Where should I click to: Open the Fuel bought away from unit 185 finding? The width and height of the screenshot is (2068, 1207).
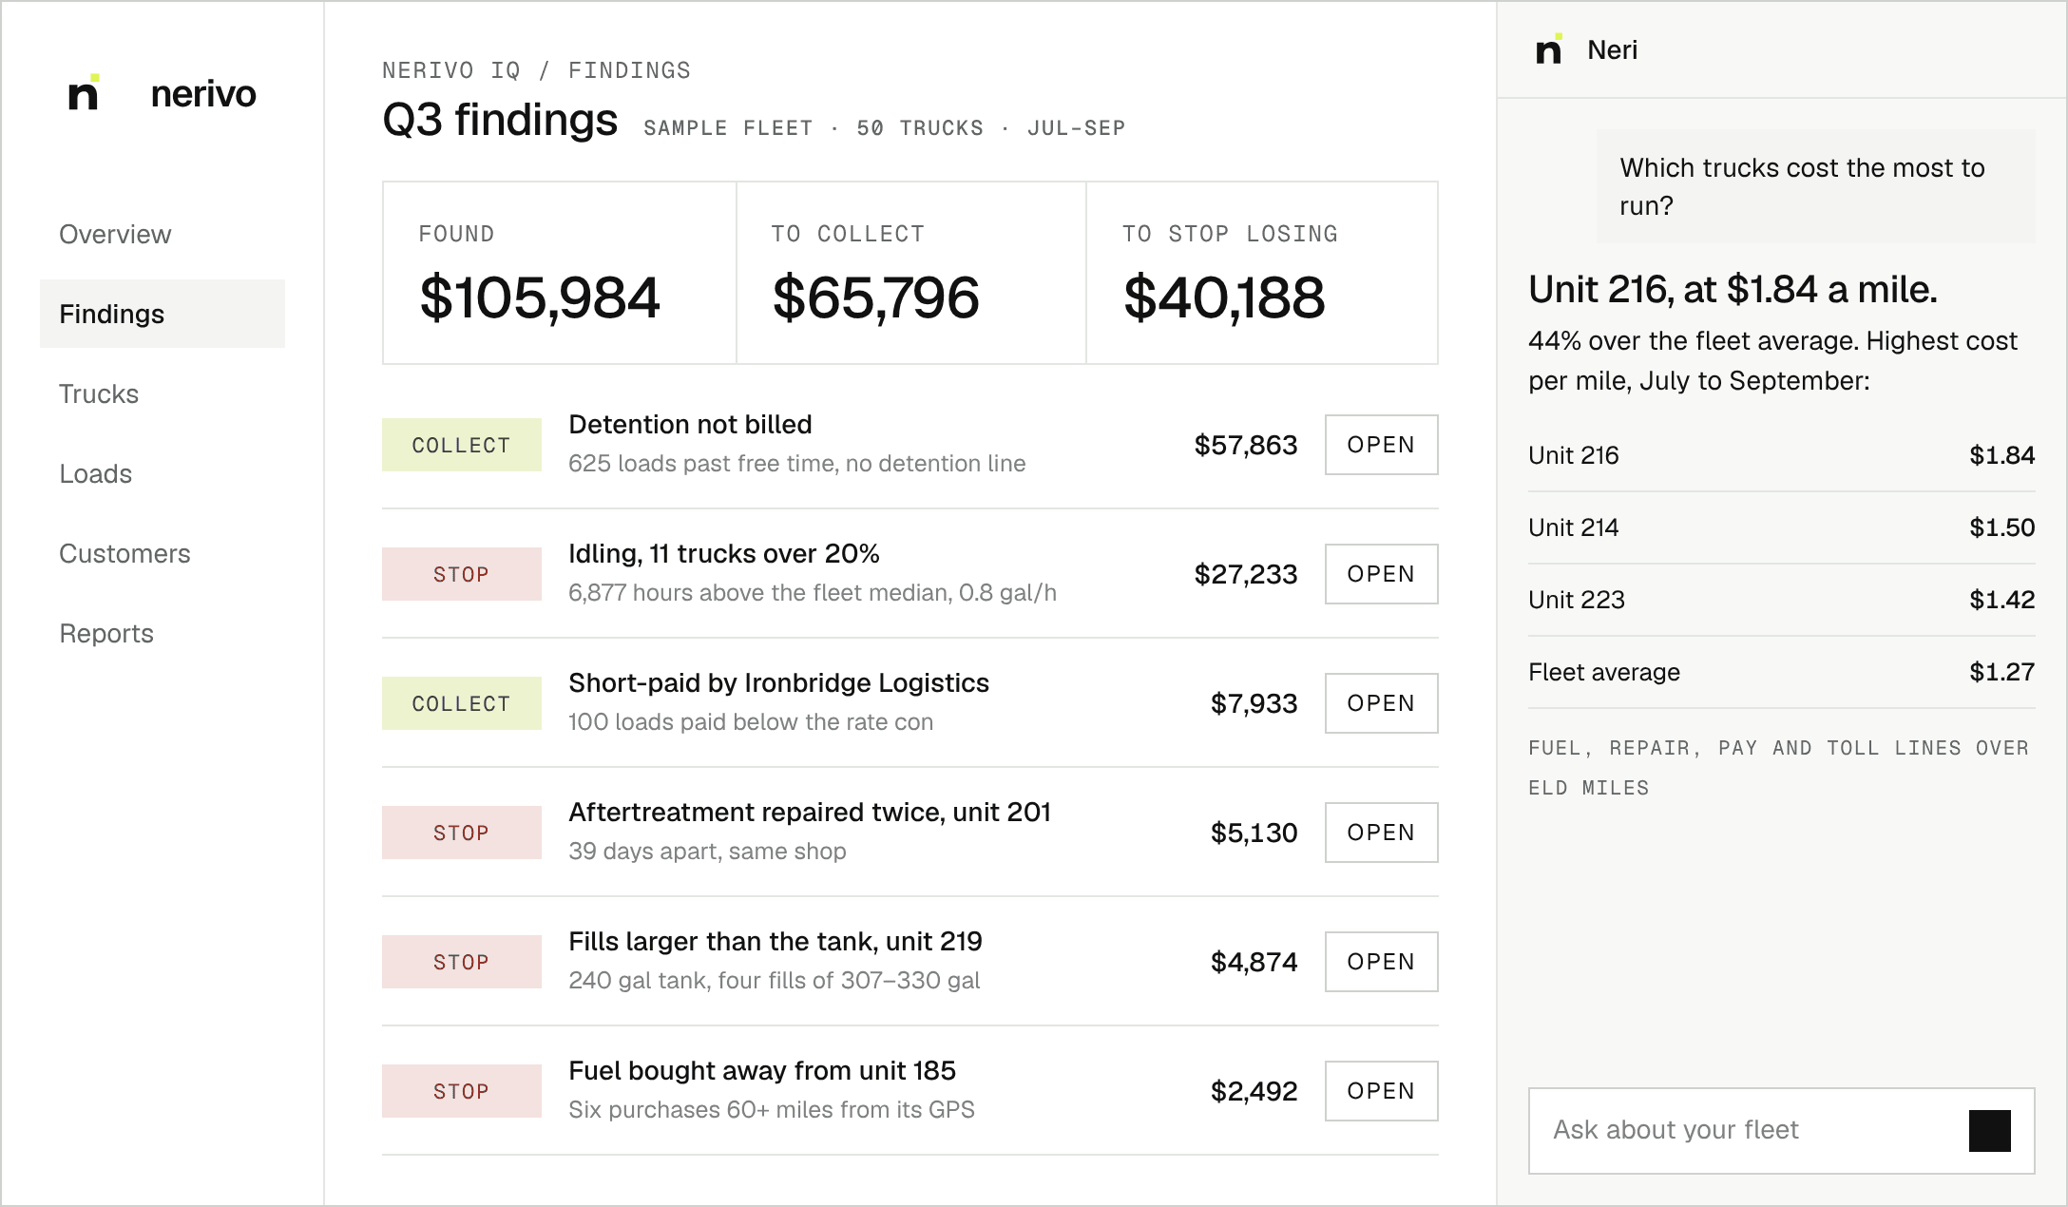[1381, 1091]
